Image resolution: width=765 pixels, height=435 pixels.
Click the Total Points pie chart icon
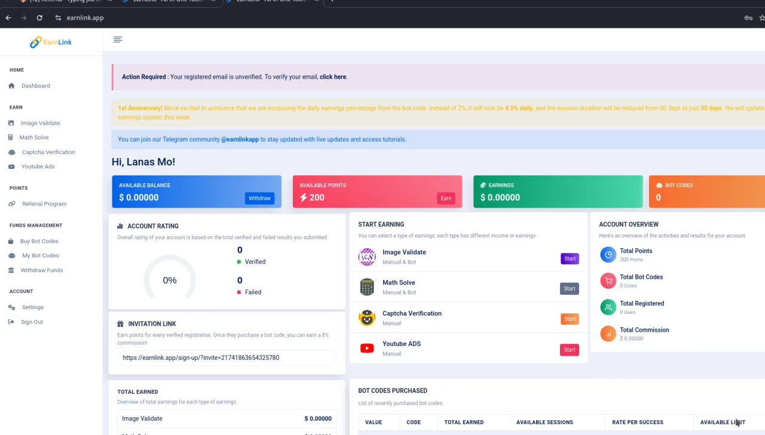(x=608, y=255)
